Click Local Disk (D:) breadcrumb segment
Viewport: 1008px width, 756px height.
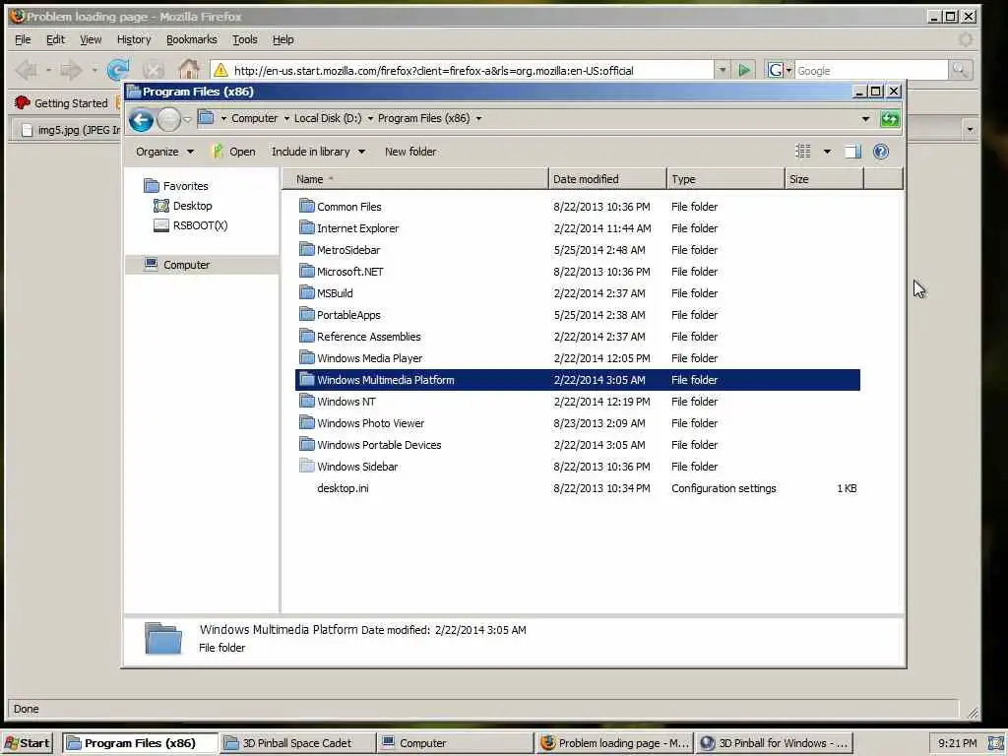pyautogui.click(x=328, y=118)
